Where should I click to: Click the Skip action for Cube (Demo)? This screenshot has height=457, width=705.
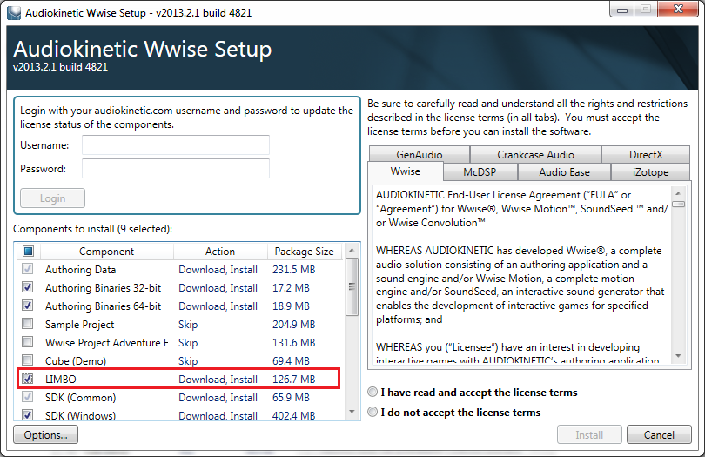coord(188,360)
